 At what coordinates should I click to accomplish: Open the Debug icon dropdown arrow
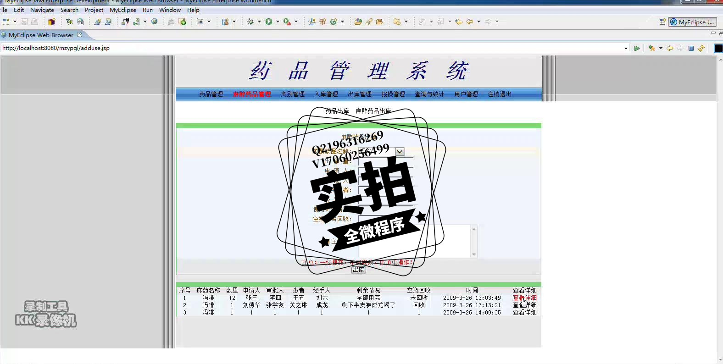tap(259, 22)
